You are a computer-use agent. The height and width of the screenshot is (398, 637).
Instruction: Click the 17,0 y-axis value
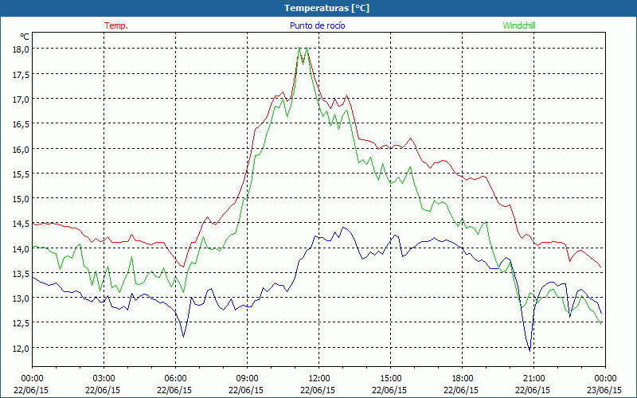(21, 99)
